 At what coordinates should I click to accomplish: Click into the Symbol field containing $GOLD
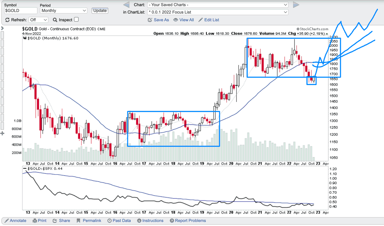(x=20, y=11)
